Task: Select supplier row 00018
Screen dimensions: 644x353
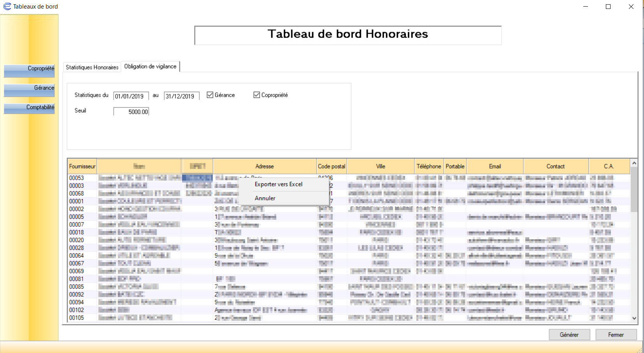Action: pyautogui.click(x=349, y=232)
